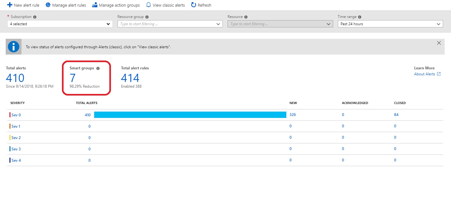
Task: Open Manage alert rules
Action: point(69,5)
